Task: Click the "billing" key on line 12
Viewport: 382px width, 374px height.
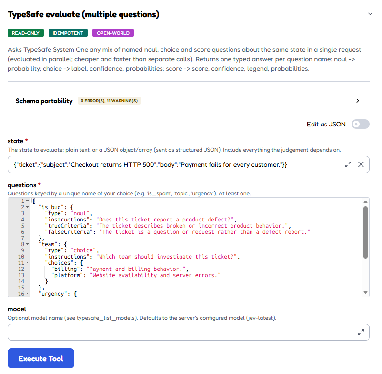Action: [67, 269]
